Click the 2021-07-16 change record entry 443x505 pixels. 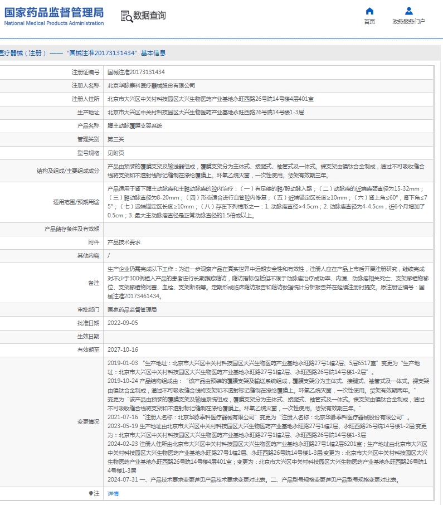click(x=259, y=417)
